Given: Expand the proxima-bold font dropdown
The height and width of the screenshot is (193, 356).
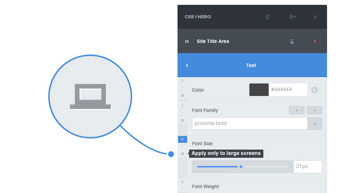Looking at the screenshot, I should click(x=315, y=124).
